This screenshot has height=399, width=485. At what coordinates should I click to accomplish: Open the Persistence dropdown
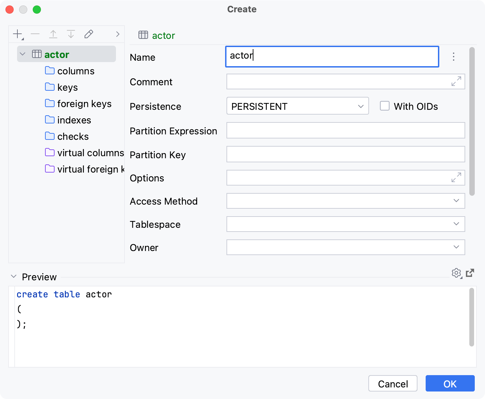tap(297, 106)
